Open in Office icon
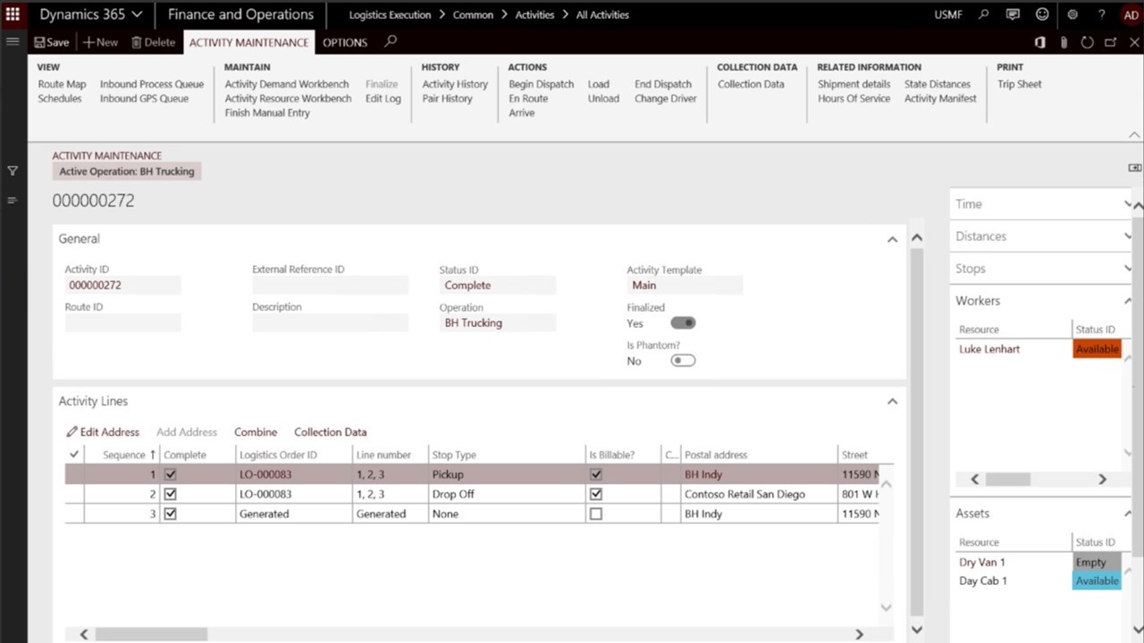 point(1039,42)
